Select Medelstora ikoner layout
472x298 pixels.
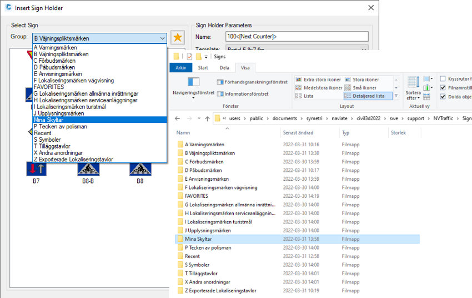[319, 88]
